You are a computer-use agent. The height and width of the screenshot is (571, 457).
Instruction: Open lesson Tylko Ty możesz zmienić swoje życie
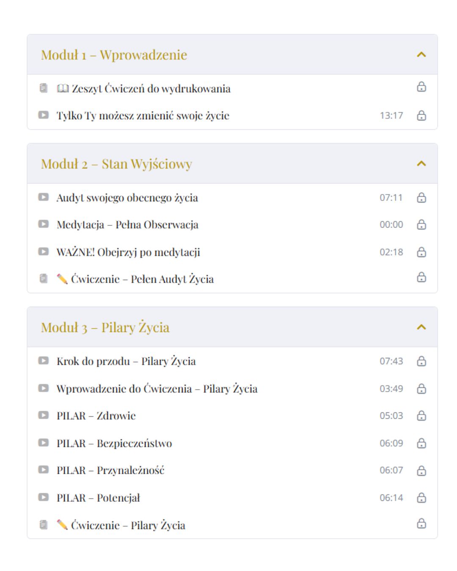pyautogui.click(x=143, y=115)
